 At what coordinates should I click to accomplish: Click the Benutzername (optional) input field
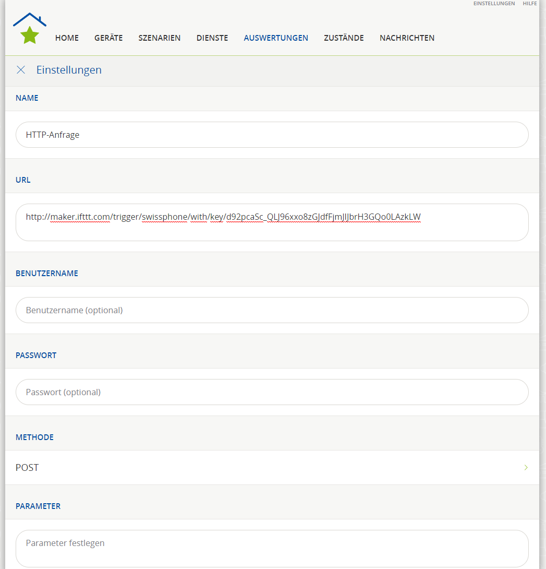tap(272, 310)
